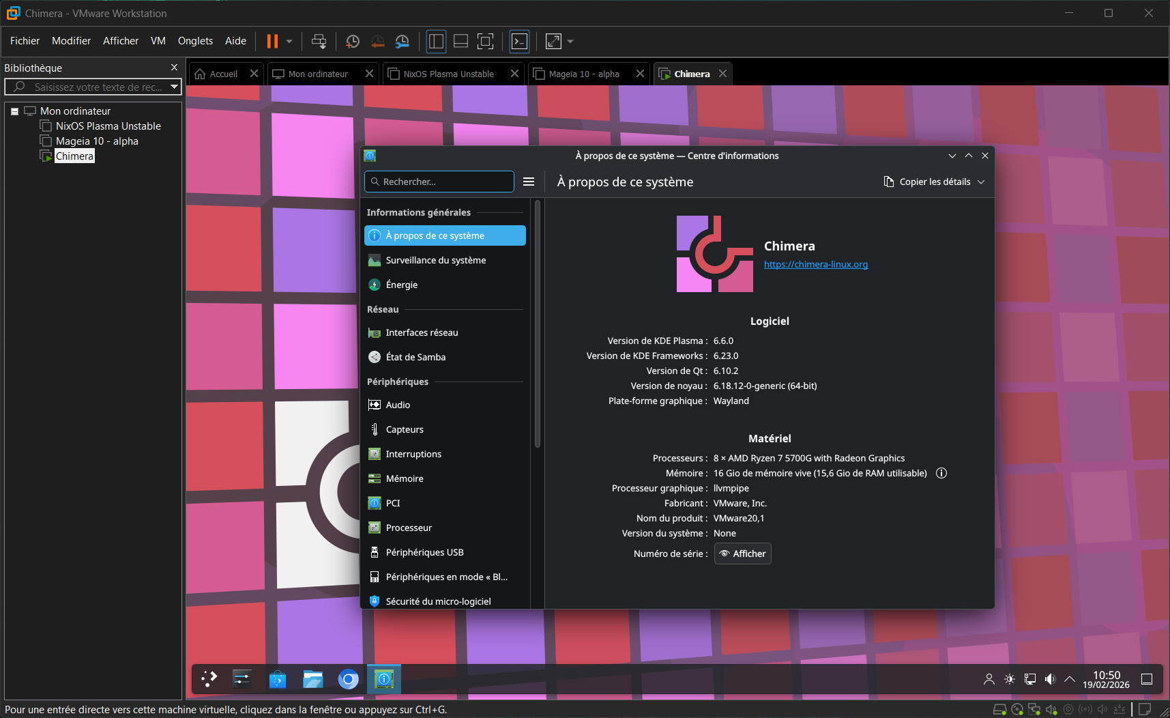Show the serial number with Afficher

point(742,554)
